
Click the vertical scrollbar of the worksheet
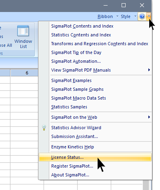point(145,185)
